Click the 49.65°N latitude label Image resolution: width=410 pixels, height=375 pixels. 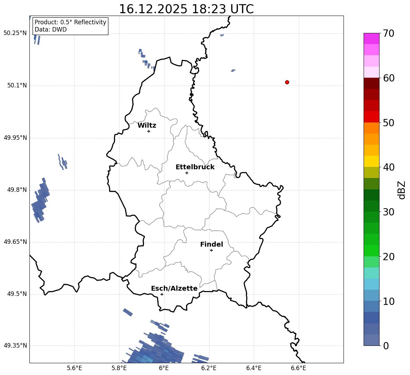tap(15, 241)
